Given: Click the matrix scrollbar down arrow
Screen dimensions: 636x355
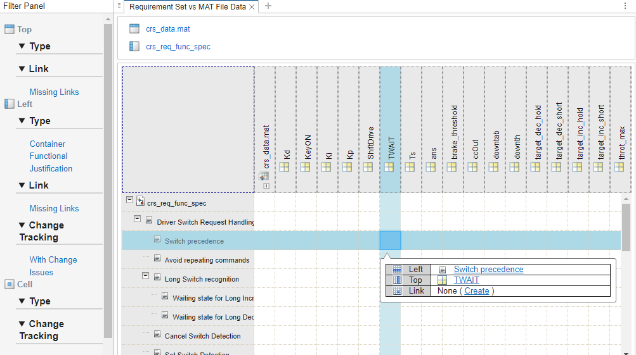Looking at the screenshot, I should 626,352.
